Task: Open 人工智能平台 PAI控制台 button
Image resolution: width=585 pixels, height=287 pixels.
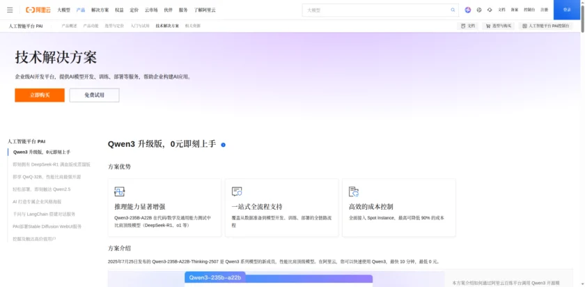Action: tap(546, 26)
